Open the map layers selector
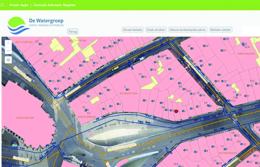Image resolution: width=260 pixels, height=167 pixels. point(8,59)
